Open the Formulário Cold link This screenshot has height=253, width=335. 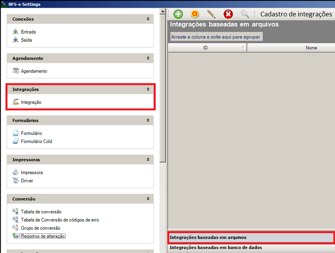(x=36, y=142)
